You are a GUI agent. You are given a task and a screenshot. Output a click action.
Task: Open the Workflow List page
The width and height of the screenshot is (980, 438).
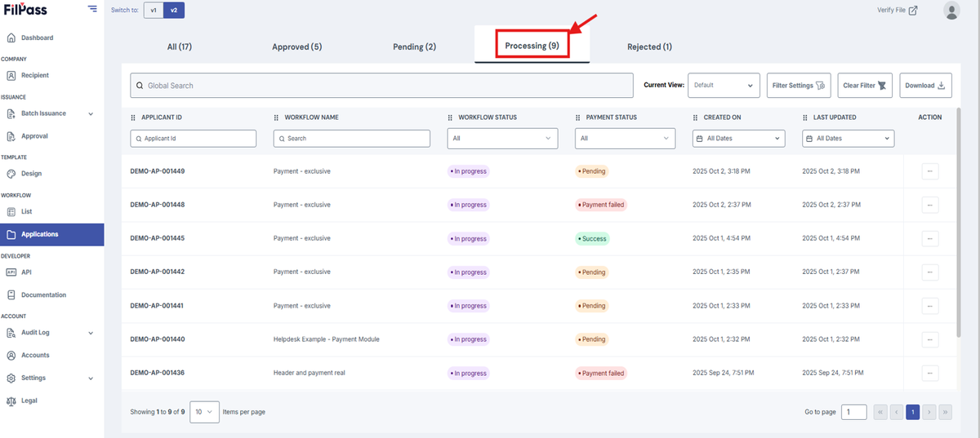tap(26, 211)
